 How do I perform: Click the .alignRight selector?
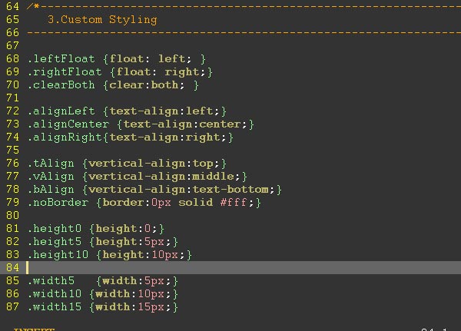(65, 137)
